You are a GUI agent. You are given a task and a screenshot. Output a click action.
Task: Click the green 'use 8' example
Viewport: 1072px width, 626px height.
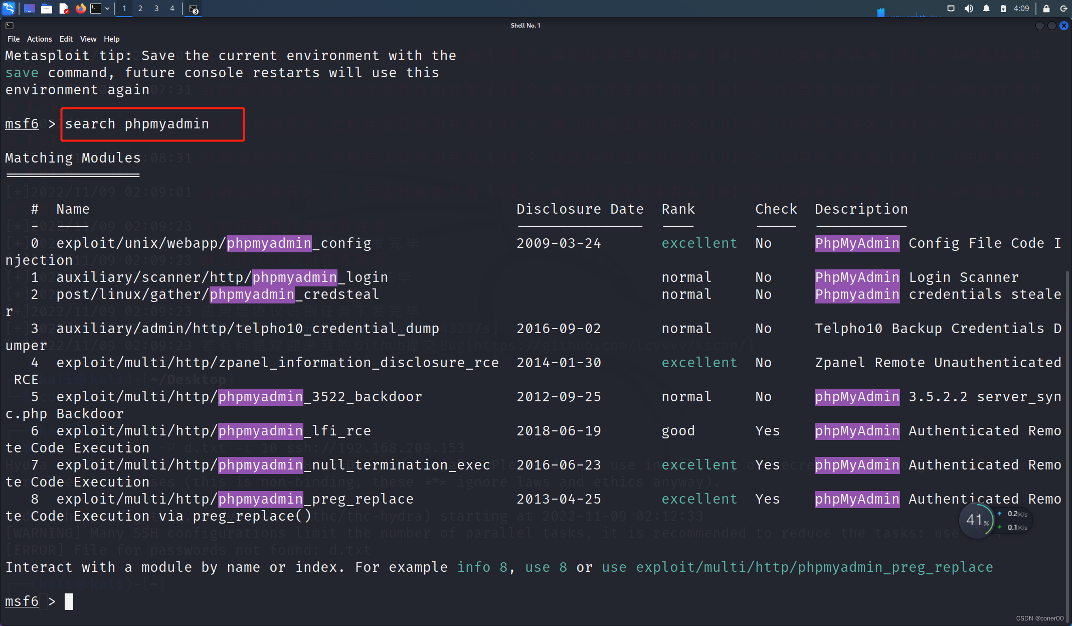tap(546, 567)
